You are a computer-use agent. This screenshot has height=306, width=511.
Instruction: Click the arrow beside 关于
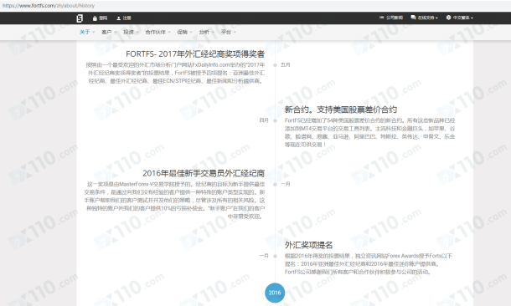click(94, 33)
